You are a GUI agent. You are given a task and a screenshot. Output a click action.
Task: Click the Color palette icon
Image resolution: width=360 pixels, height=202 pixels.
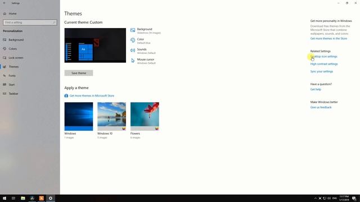pyautogui.click(x=133, y=40)
